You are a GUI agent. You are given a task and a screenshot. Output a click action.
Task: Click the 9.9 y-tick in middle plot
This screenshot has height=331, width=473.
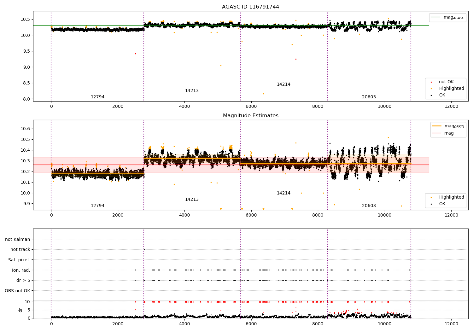(x=26, y=204)
